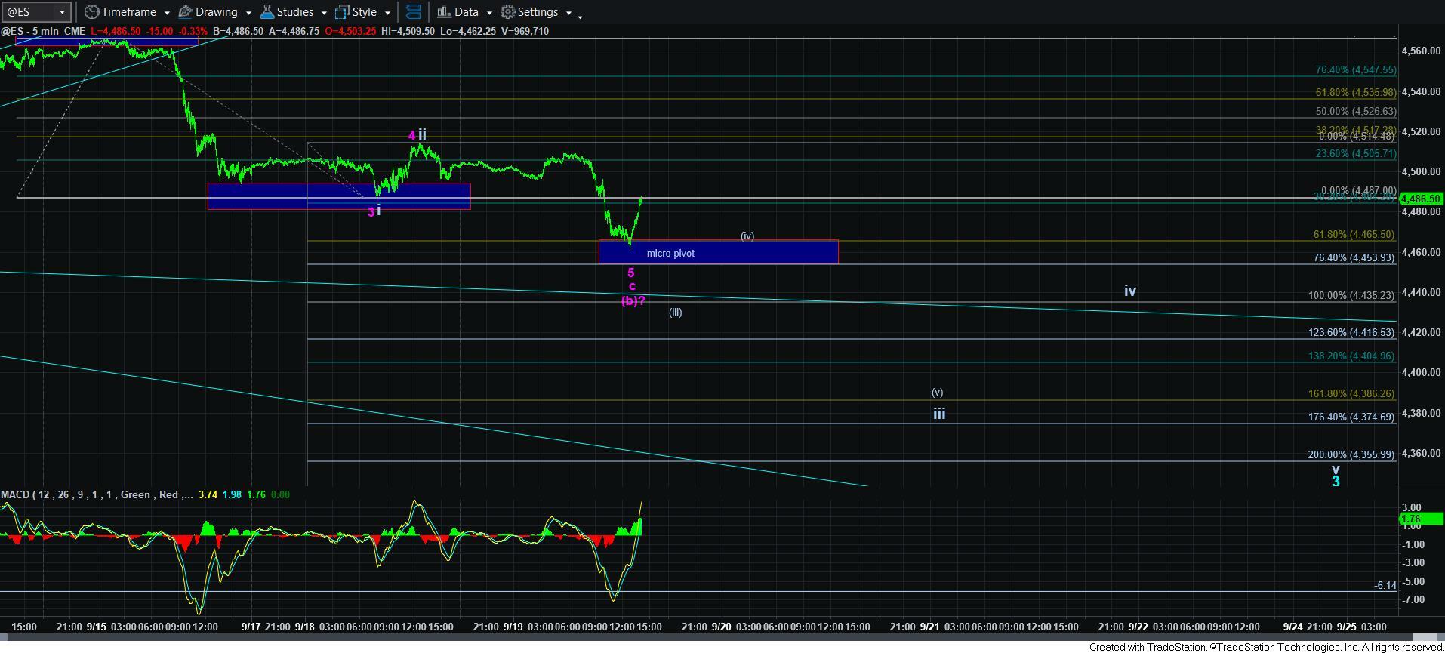Open the Drawing tools menu
This screenshot has width=1445, height=653.
click(208, 12)
